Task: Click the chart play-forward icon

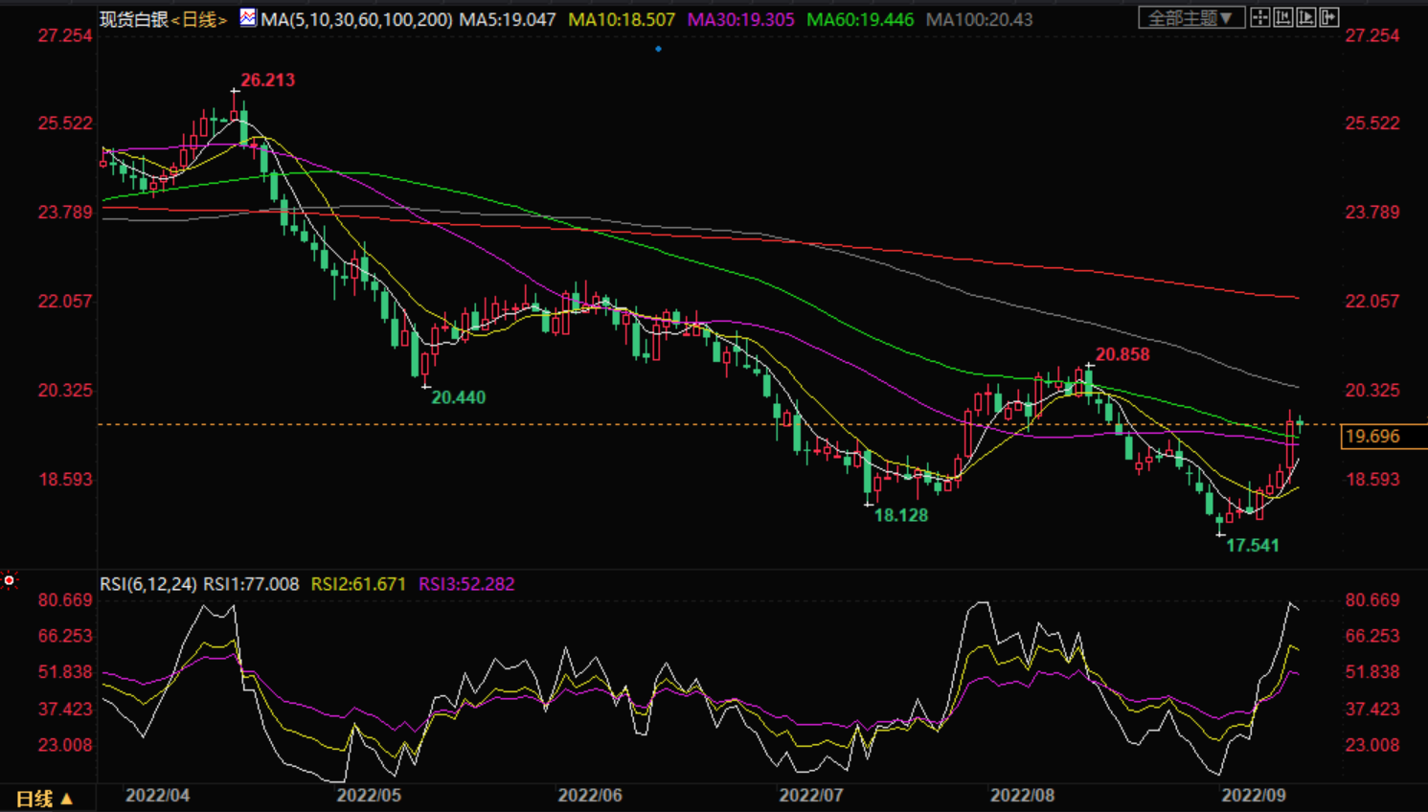Action: [1306, 17]
